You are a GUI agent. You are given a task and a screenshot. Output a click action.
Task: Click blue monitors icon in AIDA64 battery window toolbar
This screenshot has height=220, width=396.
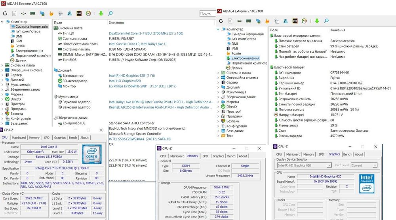pyautogui.click(x=258, y=21)
